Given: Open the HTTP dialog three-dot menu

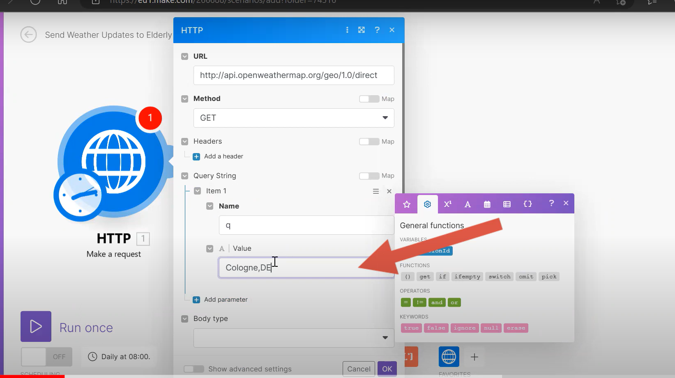Looking at the screenshot, I should pyautogui.click(x=347, y=30).
